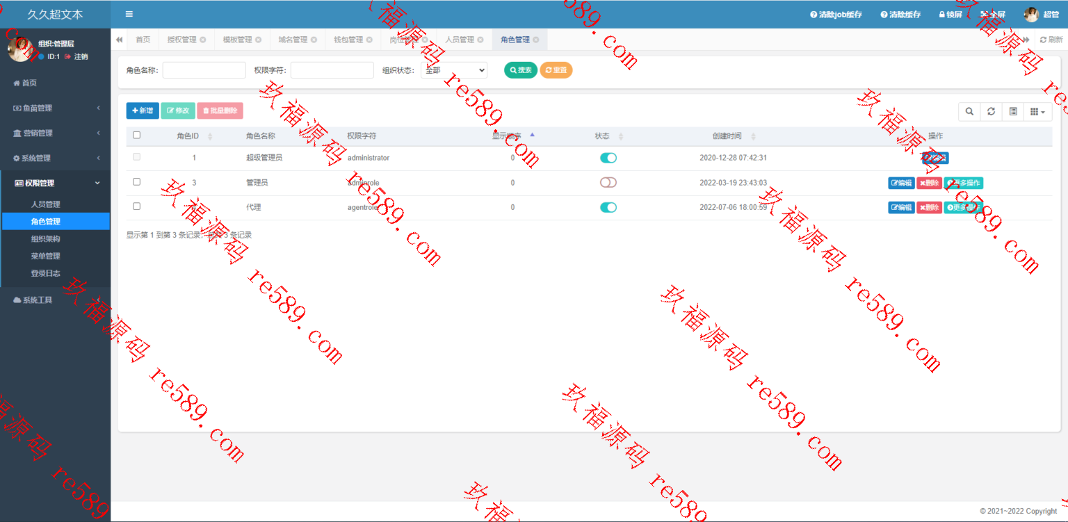Click the green 搜索 button
1068x522 pixels.
[521, 70]
